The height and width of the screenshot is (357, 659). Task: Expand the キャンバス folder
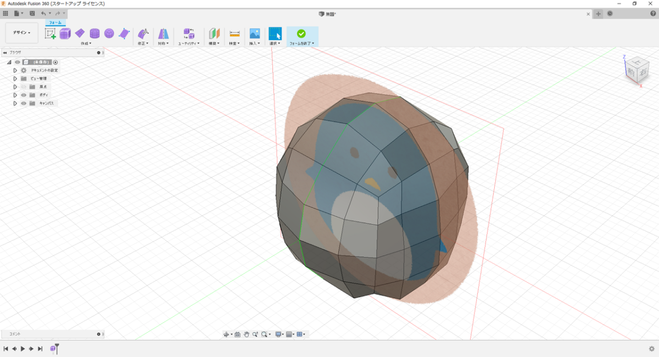coord(15,103)
